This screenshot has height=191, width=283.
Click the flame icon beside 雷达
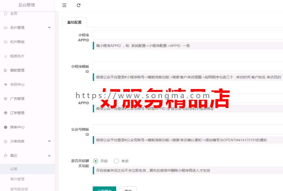click(6, 156)
